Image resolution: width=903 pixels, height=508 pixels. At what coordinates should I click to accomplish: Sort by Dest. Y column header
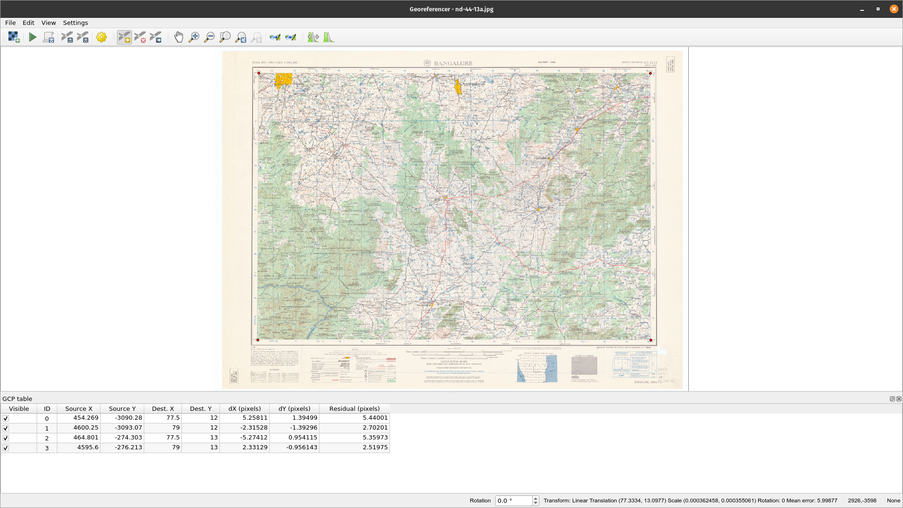point(201,408)
